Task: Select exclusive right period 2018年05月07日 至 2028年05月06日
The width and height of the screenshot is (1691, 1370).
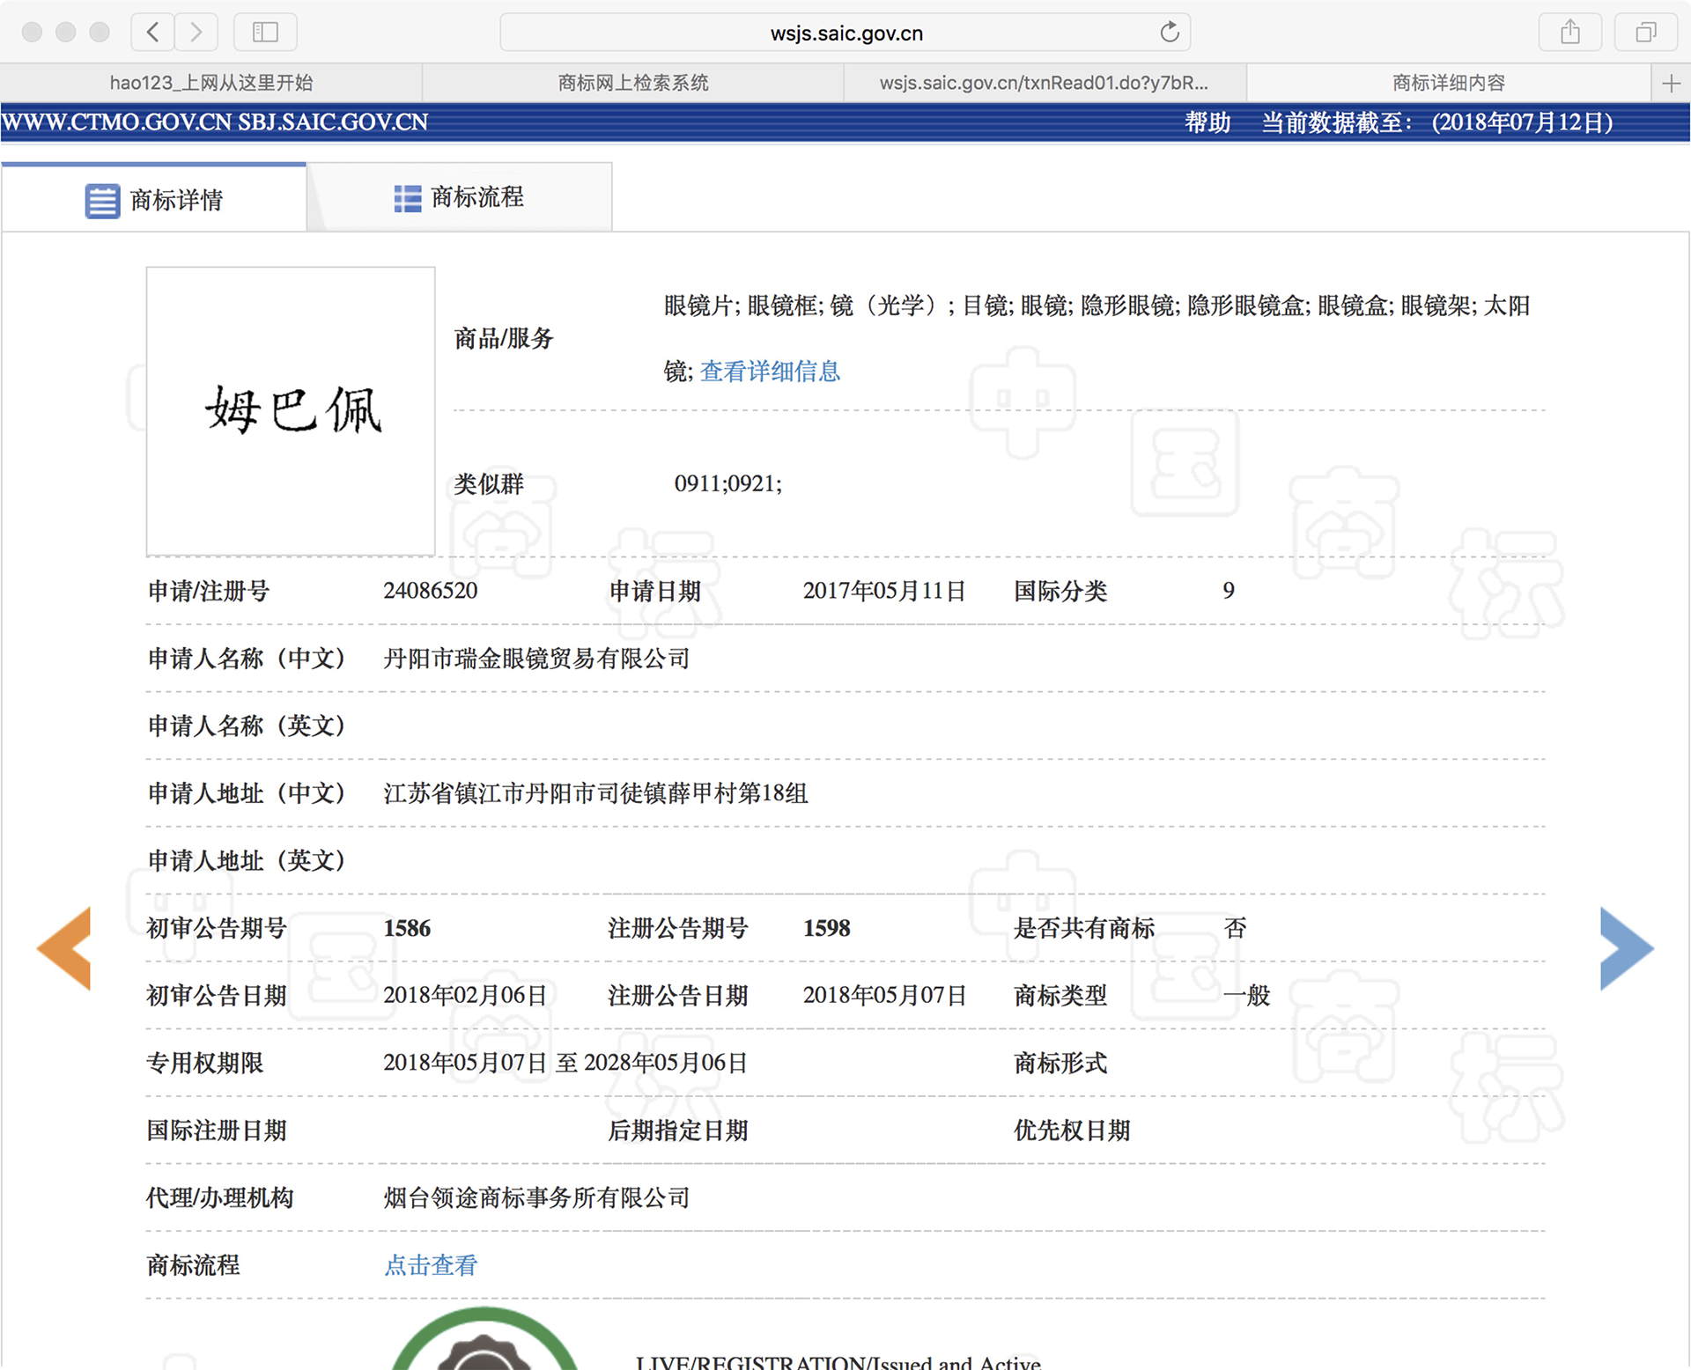Action: pos(565,1063)
